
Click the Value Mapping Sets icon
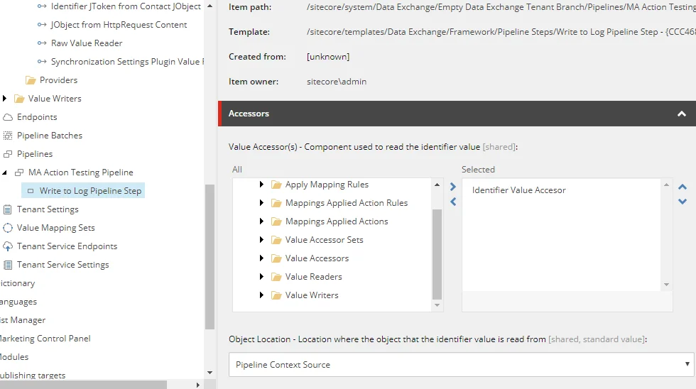(x=8, y=228)
